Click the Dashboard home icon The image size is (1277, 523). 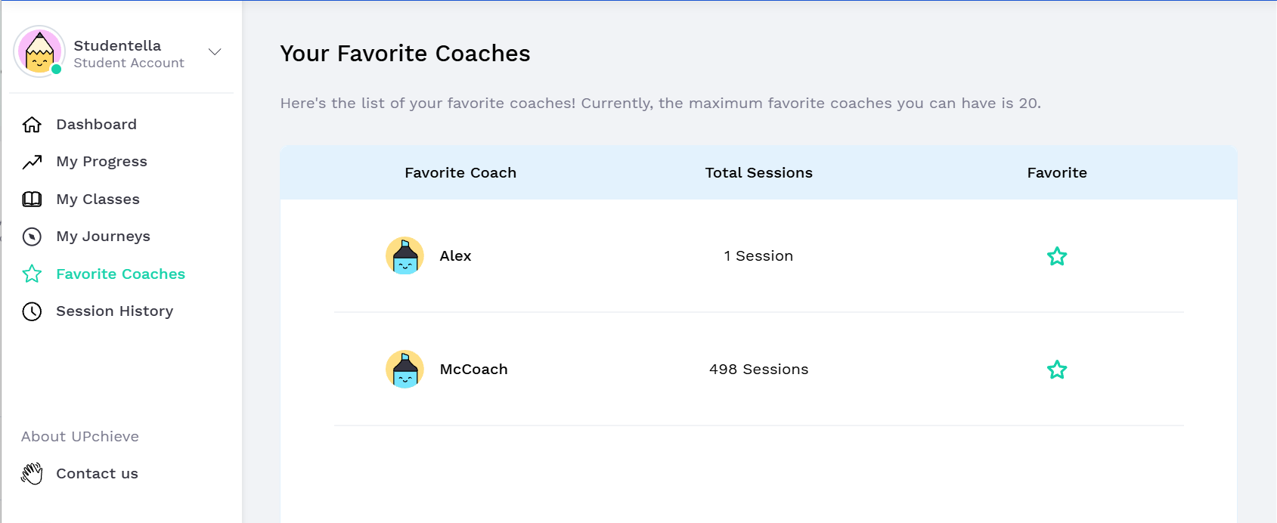(x=32, y=125)
